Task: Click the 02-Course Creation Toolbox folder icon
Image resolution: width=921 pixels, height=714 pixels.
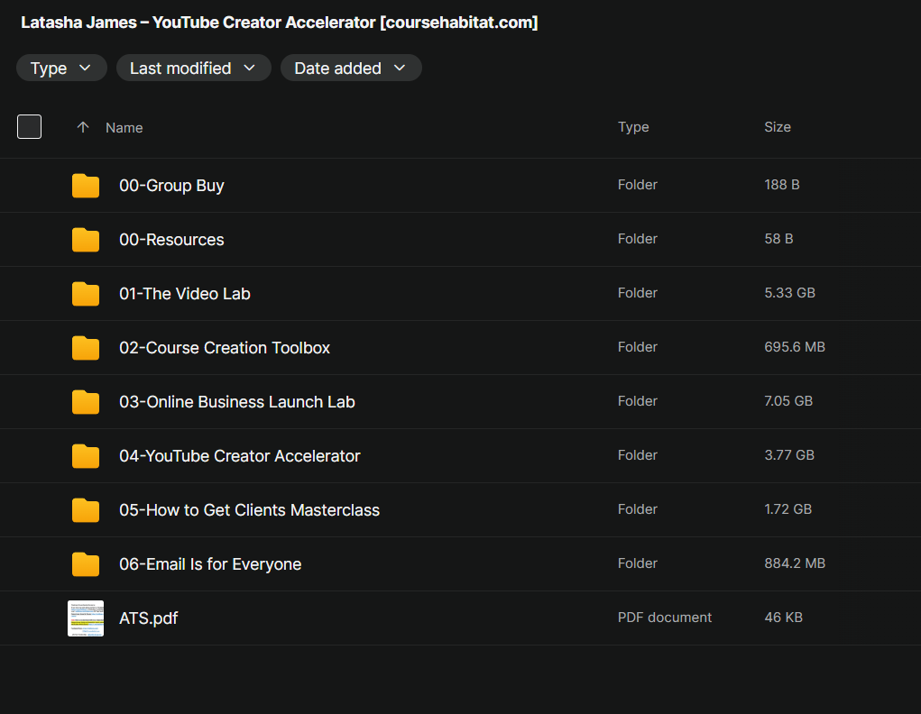Action: coord(86,348)
